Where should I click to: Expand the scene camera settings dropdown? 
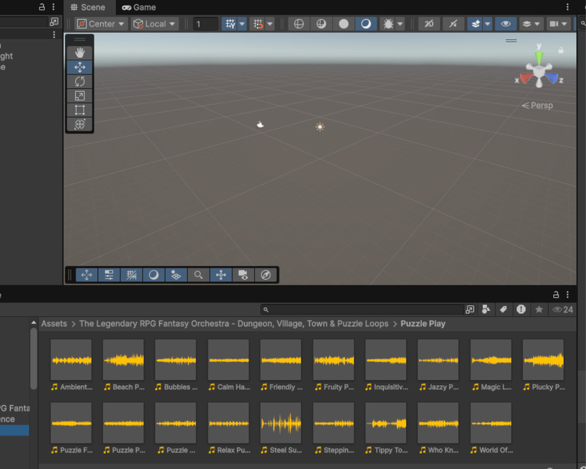click(x=558, y=24)
